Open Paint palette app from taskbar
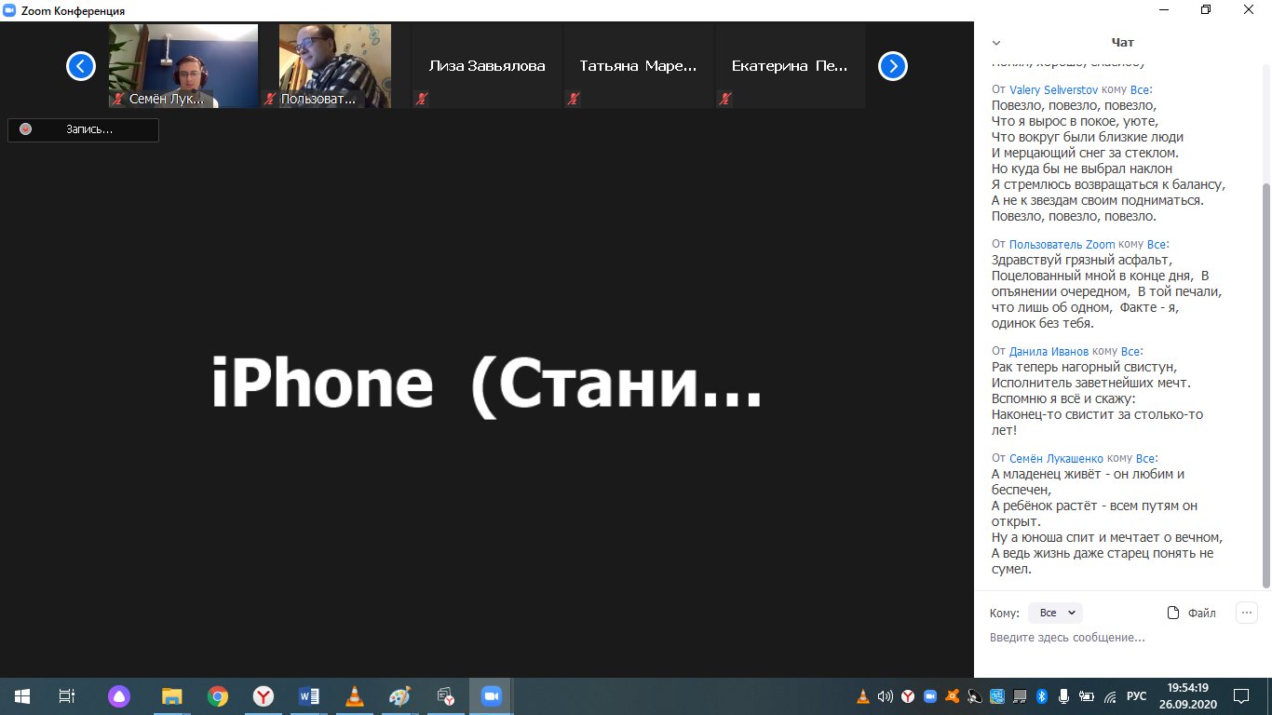This screenshot has width=1272, height=715. (x=399, y=696)
